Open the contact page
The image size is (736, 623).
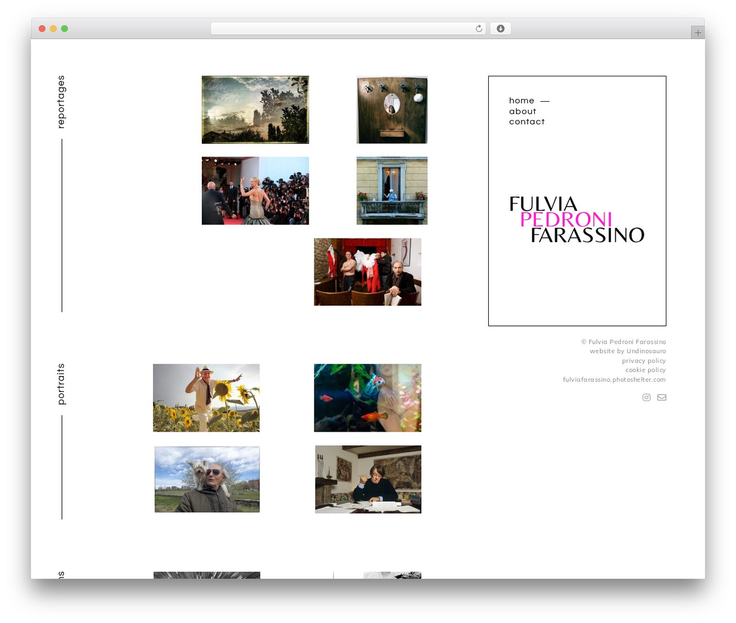(x=527, y=122)
